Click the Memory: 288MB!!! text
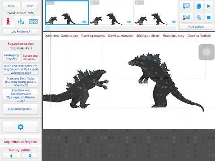 [21, 150]
